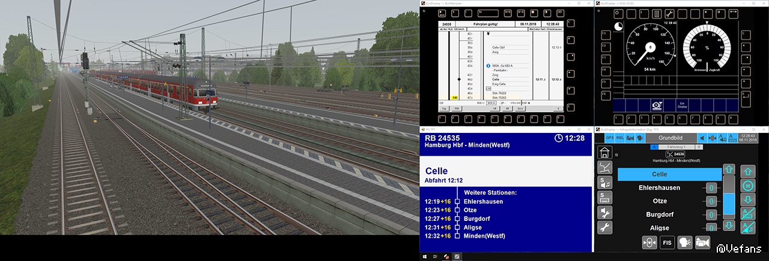The width and height of the screenshot is (769, 261).
Task: Click the wrench settings icon in left sidebar
Action: click(604, 227)
